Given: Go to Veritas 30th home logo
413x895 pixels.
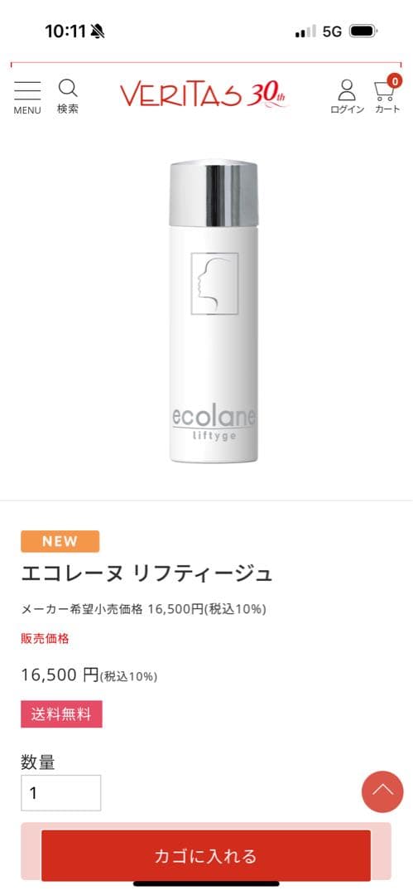Looking at the screenshot, I should (x=204, y=94).
